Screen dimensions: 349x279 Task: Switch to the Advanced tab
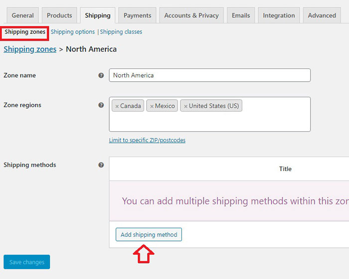(322, 15)
